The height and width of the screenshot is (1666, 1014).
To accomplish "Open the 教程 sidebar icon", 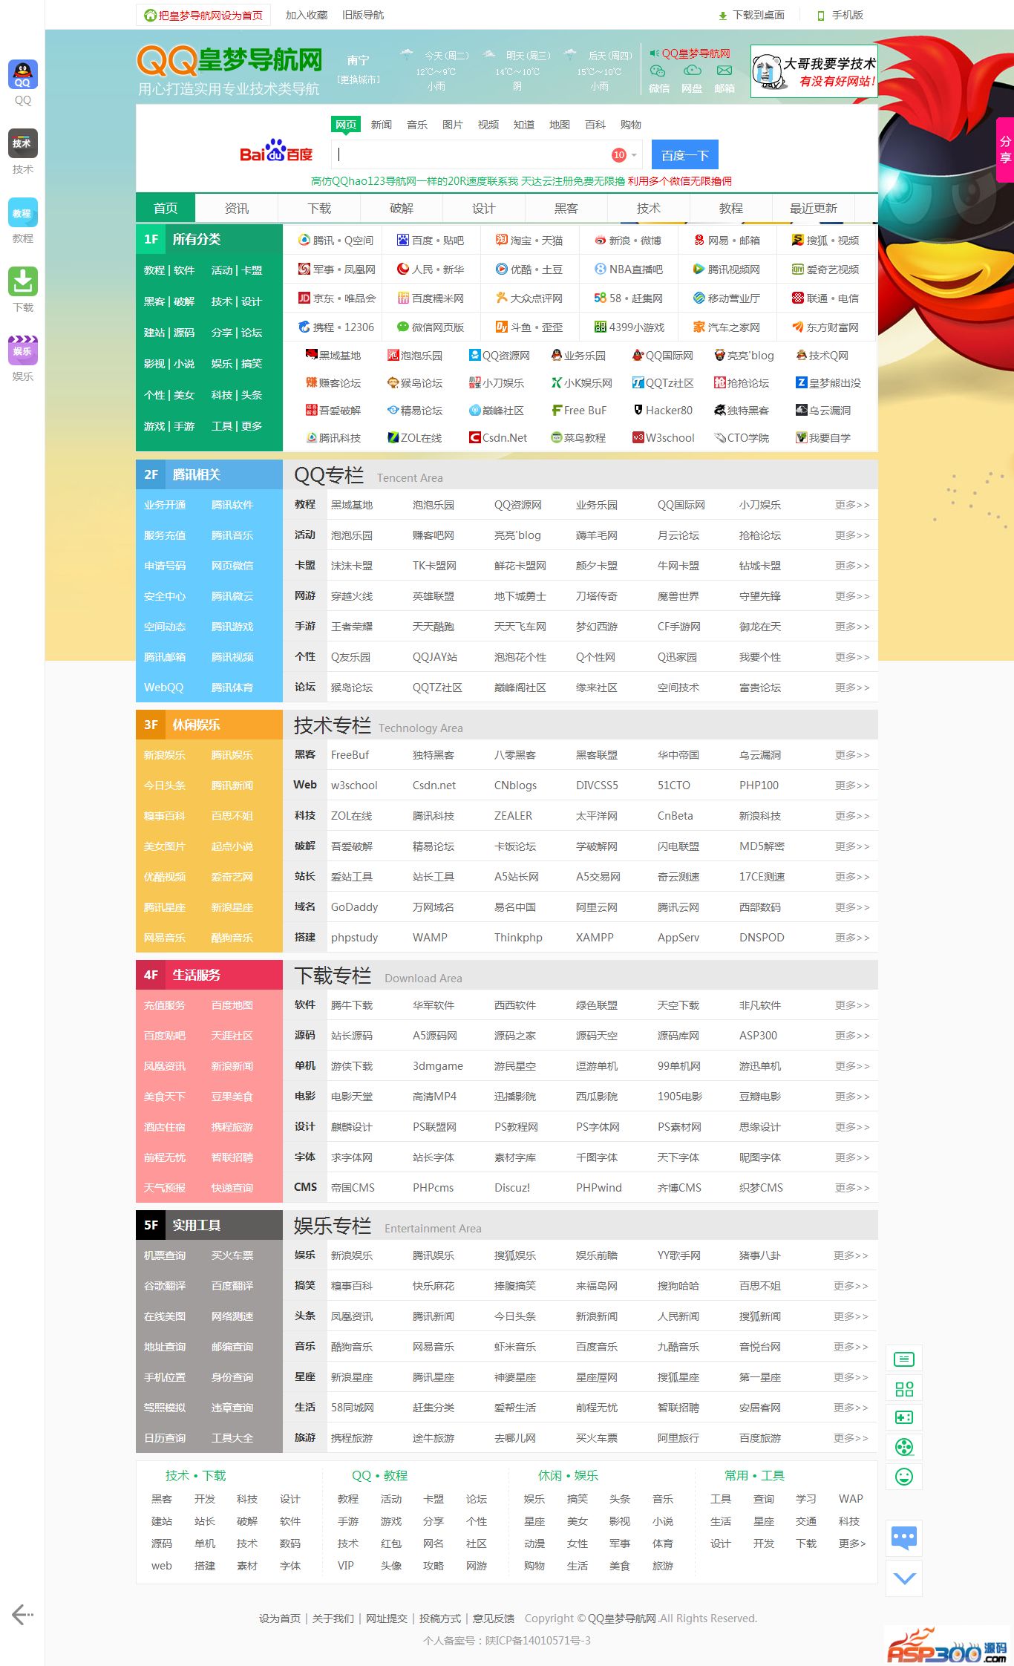I will (23, 212).
